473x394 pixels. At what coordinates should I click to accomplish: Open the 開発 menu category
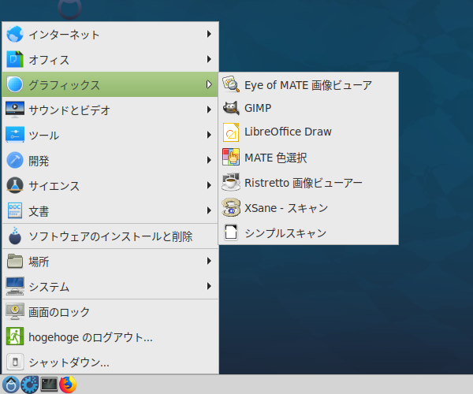click(110, 160)
